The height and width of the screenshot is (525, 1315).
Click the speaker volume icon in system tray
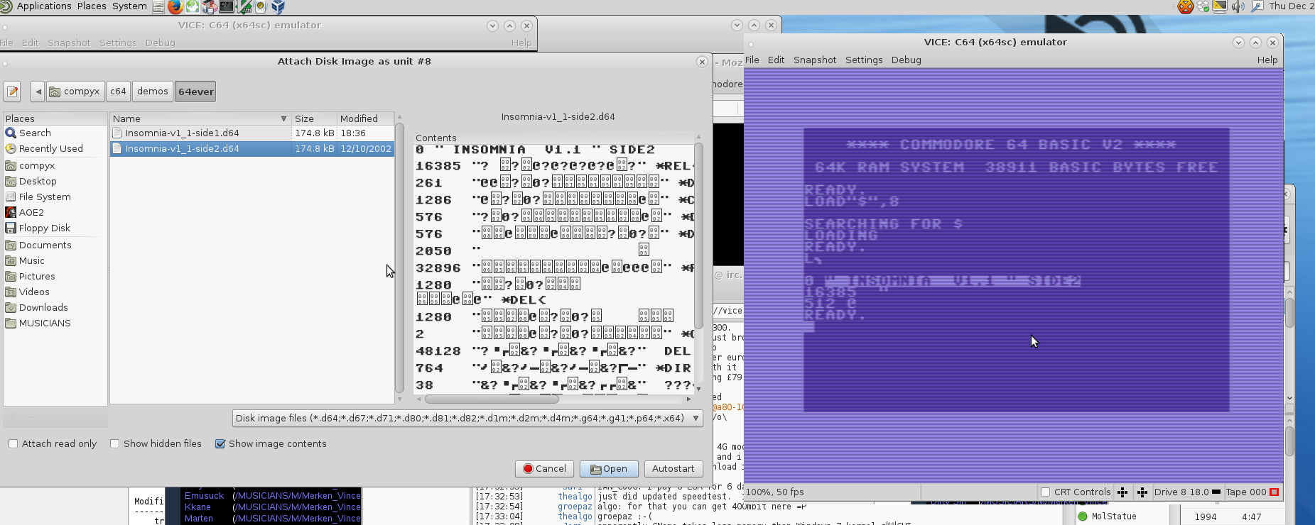pyautogui.click(x=1238, y=6)
